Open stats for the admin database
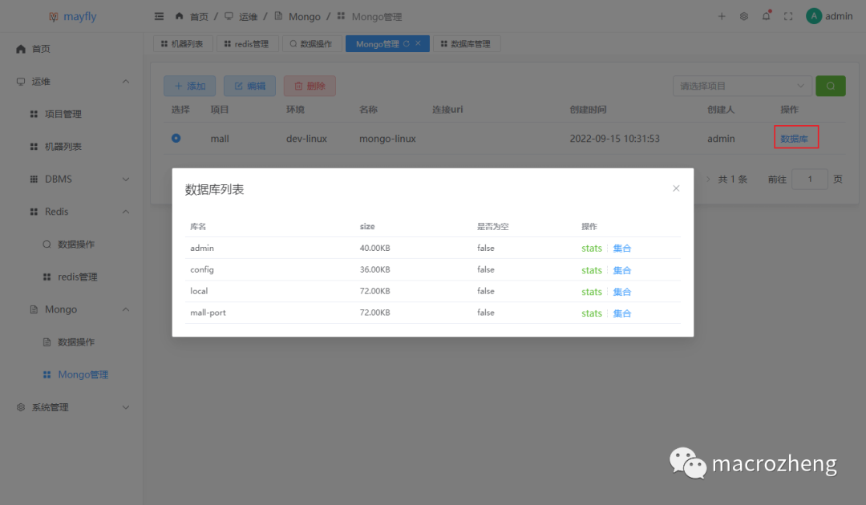This screenshot has width=866, height=505. click(591, 248)
